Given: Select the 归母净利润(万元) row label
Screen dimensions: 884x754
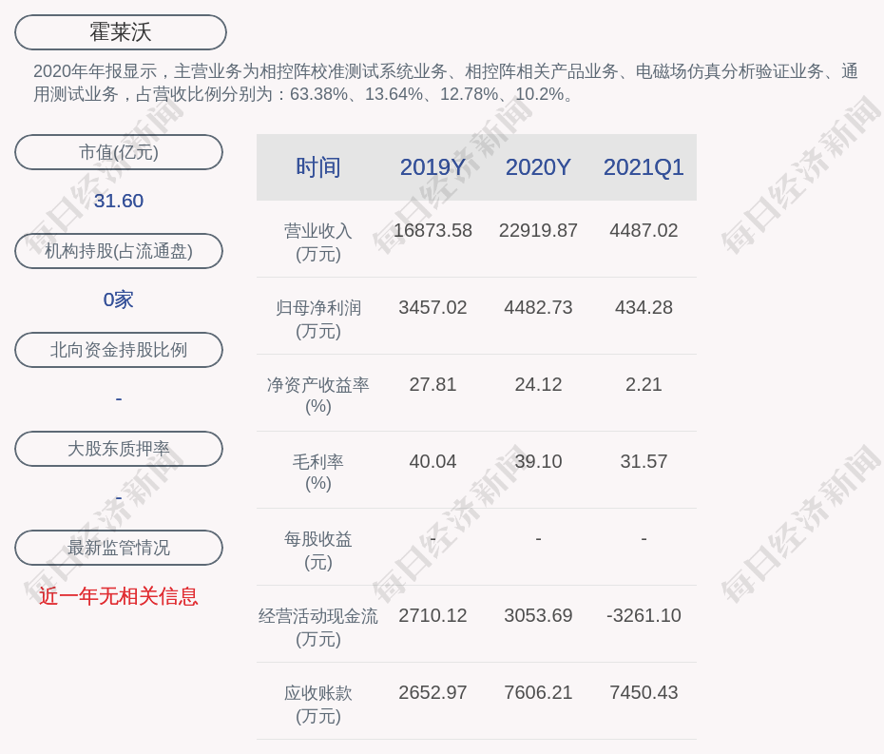Looking at the screenshot, I should (x=317, y=319).
